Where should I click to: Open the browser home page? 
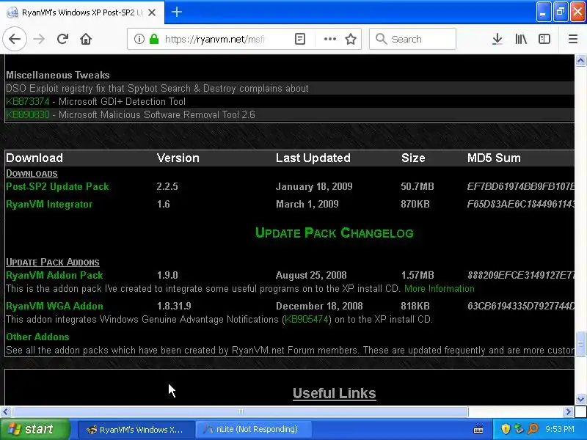pyautogui.click(x=86, y=39)
